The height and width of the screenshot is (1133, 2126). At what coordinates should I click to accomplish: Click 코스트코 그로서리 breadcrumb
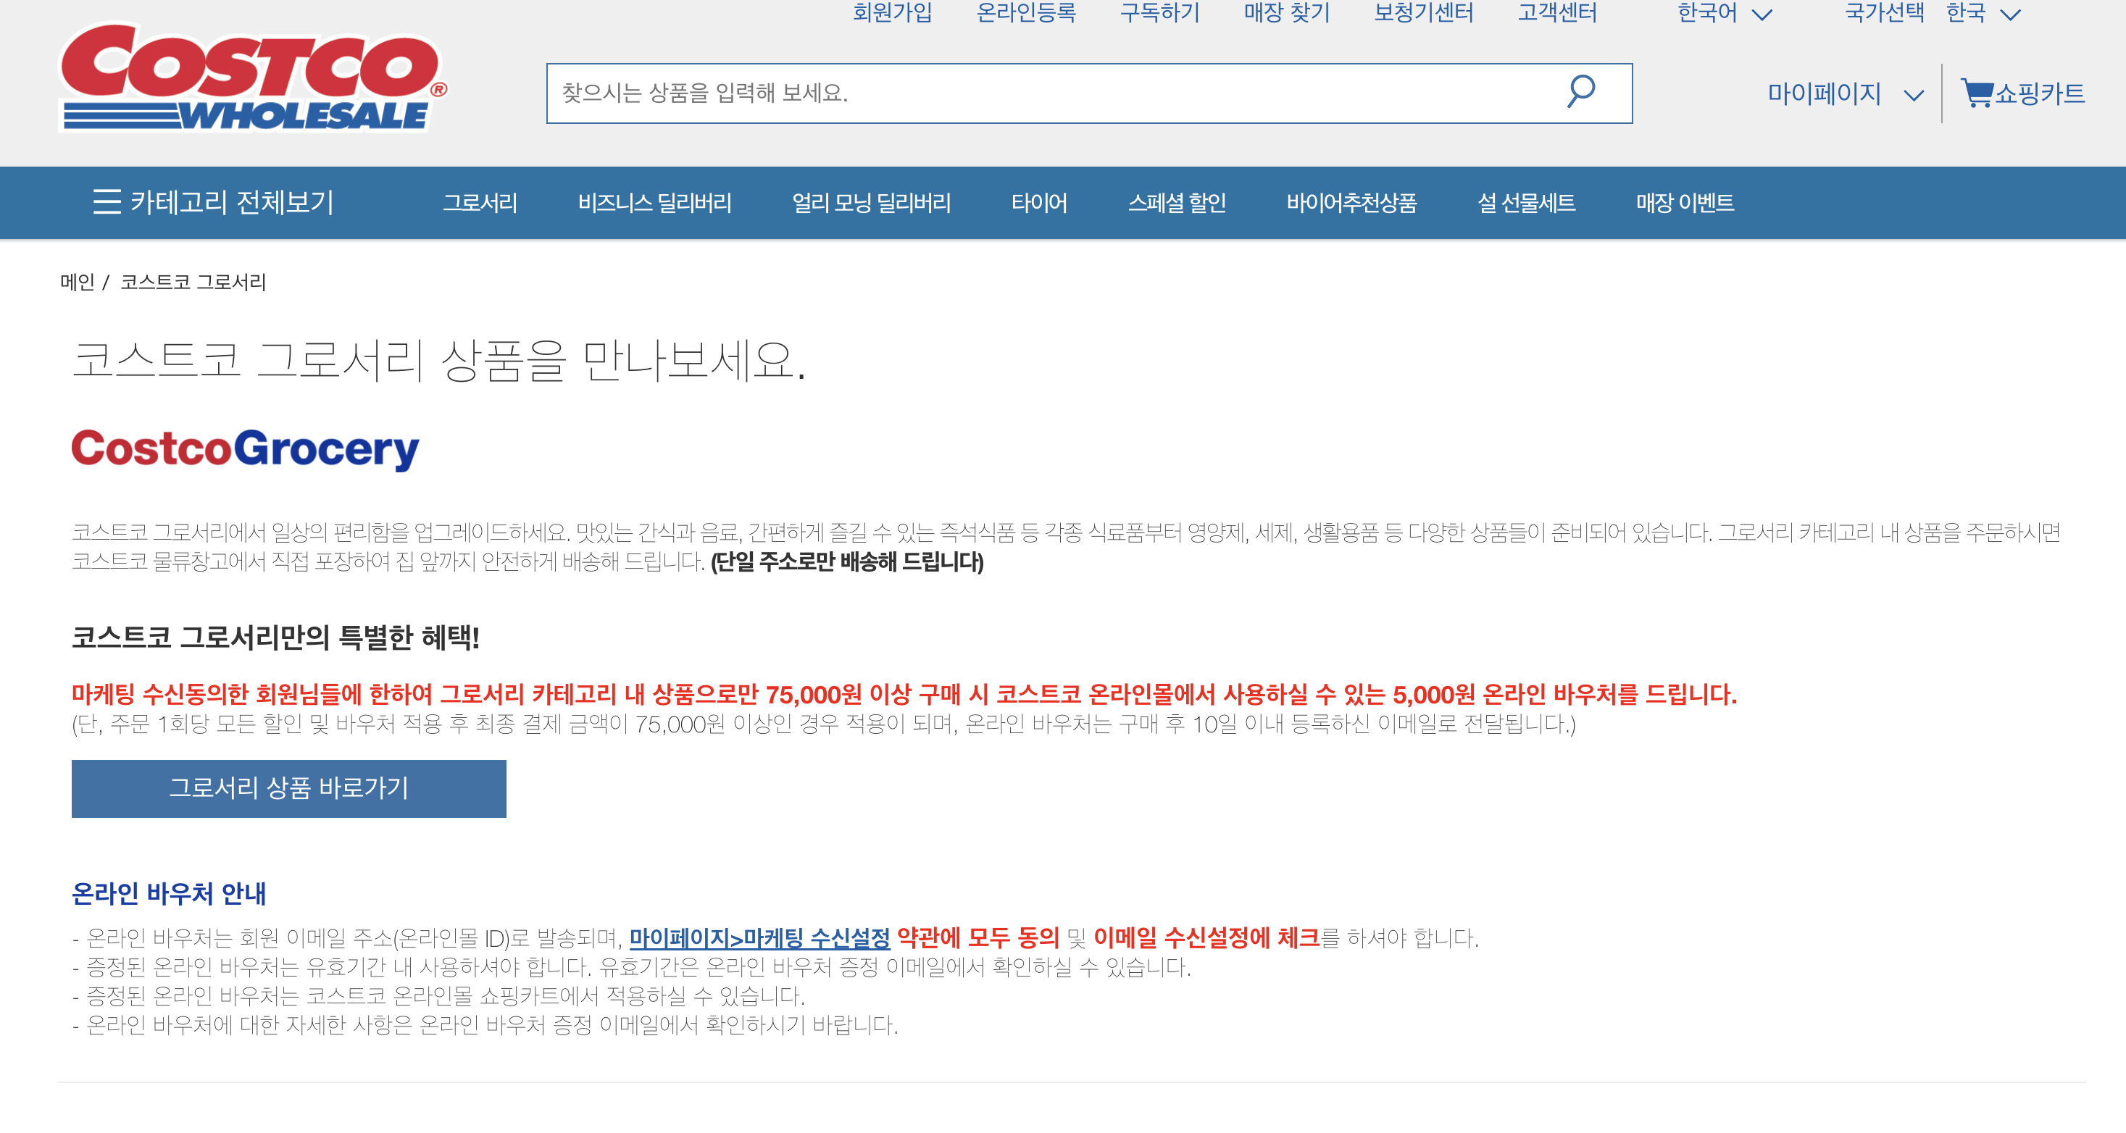click(x=193, y=283)
